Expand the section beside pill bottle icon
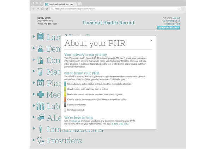 (x=34, y=71)
